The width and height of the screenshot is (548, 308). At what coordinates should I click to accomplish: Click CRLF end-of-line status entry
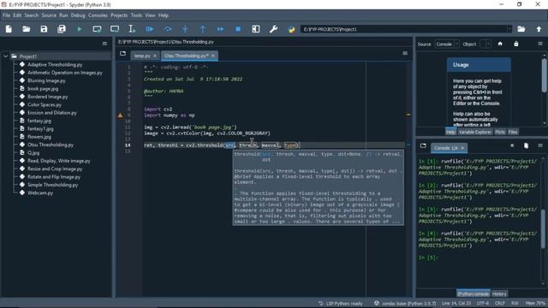(x=500, y=303)
